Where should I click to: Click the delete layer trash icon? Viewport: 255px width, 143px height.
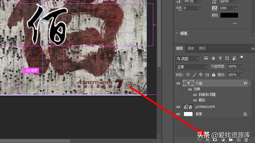pyautogui.click(x=246, y=140)
